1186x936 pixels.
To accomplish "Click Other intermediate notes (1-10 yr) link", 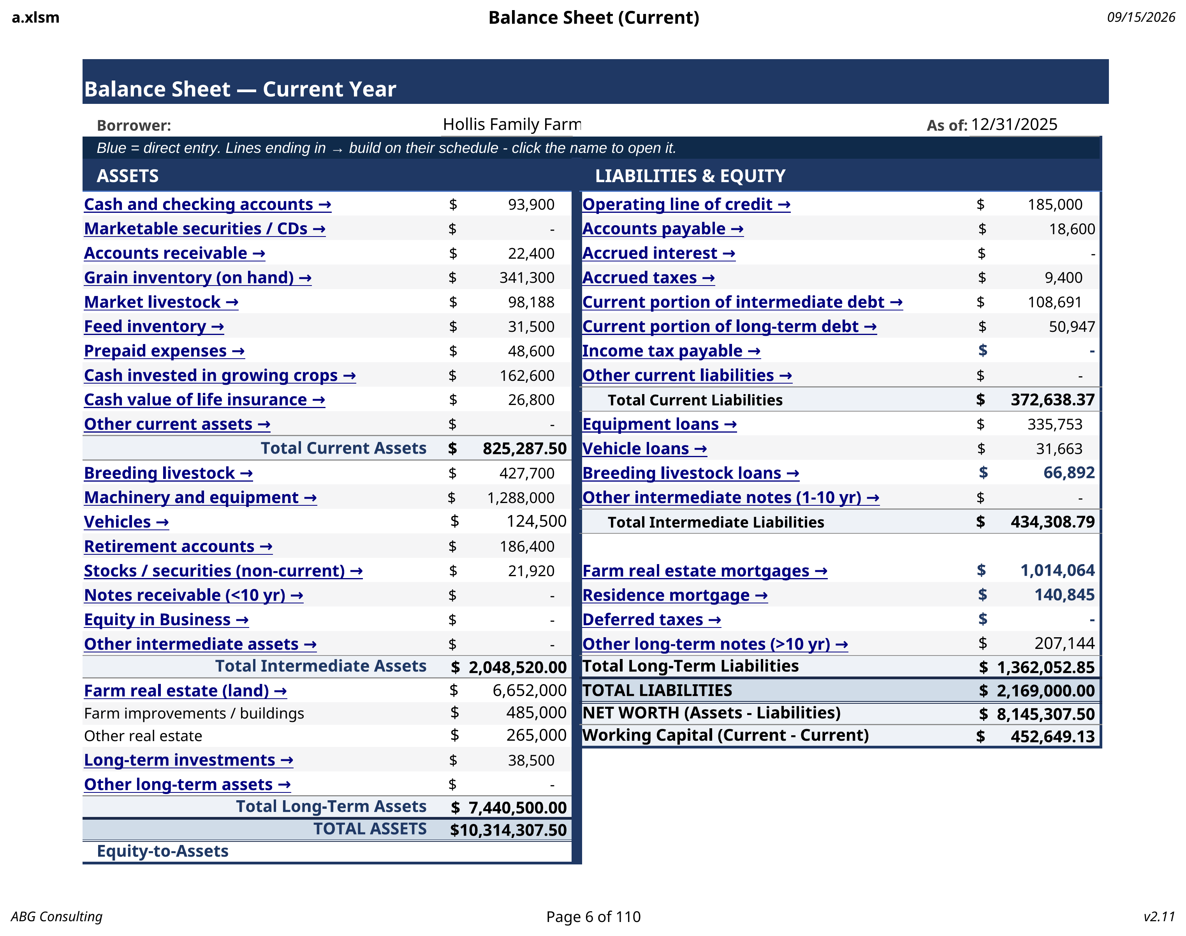I will coord(731,498).
